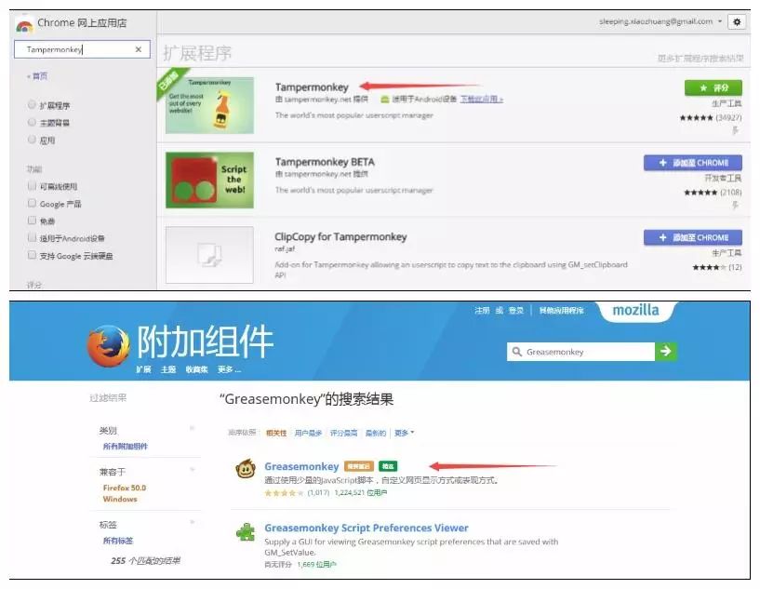Screen dimensions: 760x589
Task: Click the mozilla tab logo
Action: (x=636, y=310)
